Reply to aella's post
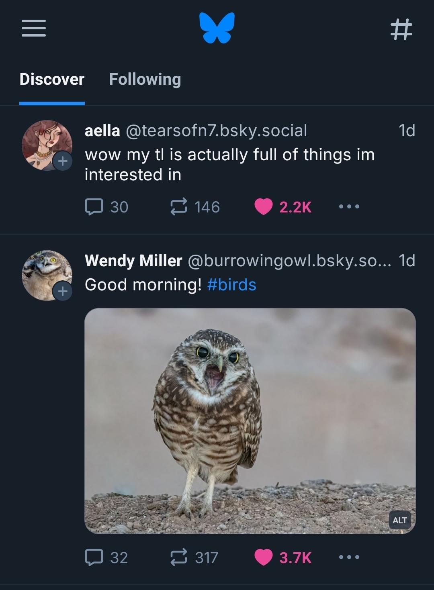Image resolution: width=434 pixels, height=590 pixels. [94, 207]
